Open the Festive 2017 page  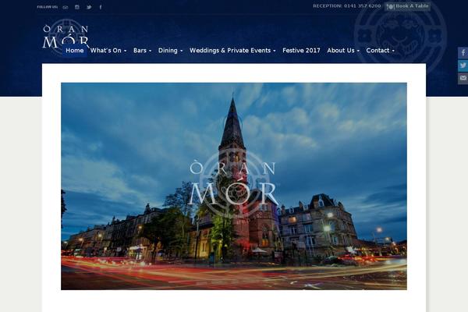pyautogui.click(x=301, y=51)
